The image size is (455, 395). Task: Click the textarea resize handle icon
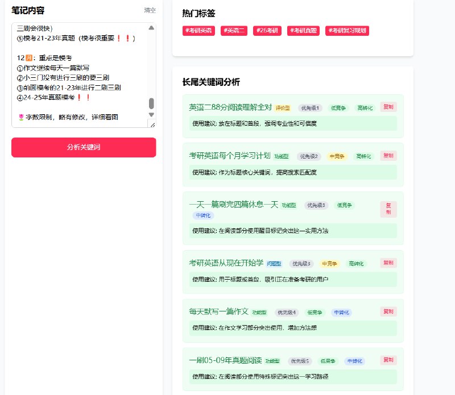click(152, 124)
